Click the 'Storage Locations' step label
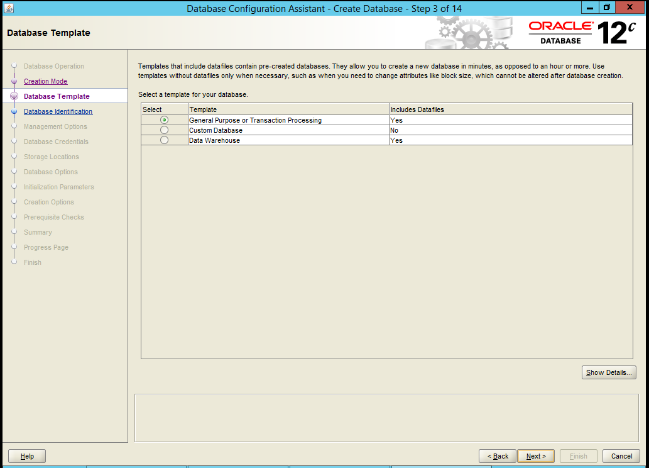 (x=52, y=157)
